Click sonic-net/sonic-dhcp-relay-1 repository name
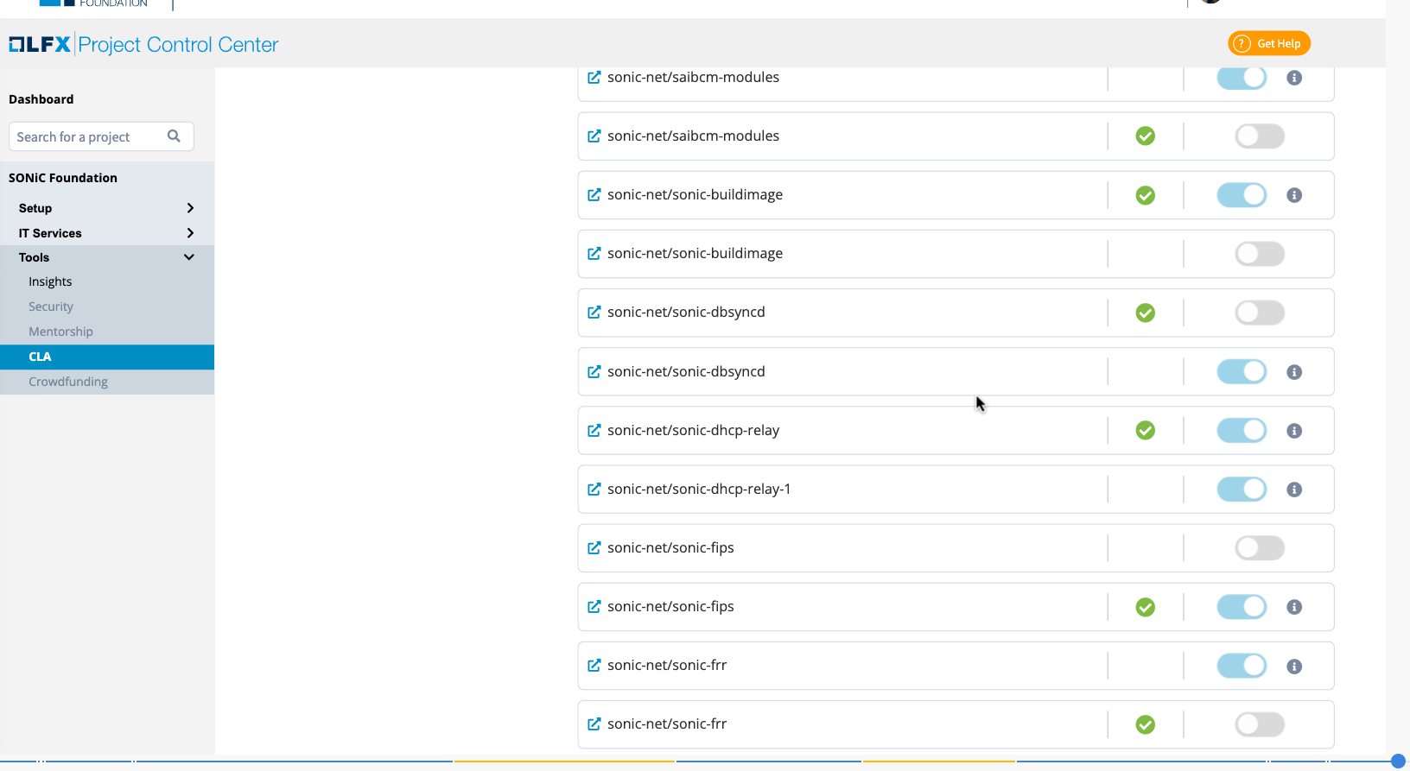This screenshot has width=1410, height=771. coord(699,490)
